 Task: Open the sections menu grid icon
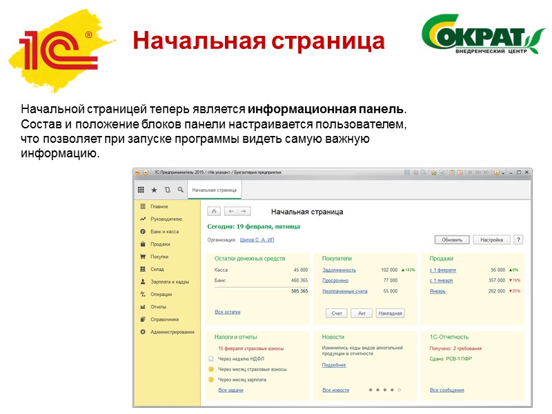click(141, 190)
